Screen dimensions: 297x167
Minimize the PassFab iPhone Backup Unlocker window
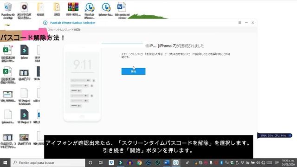click(246, 23)
